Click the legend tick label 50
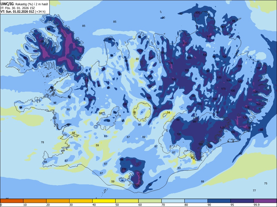 (117, 205)
